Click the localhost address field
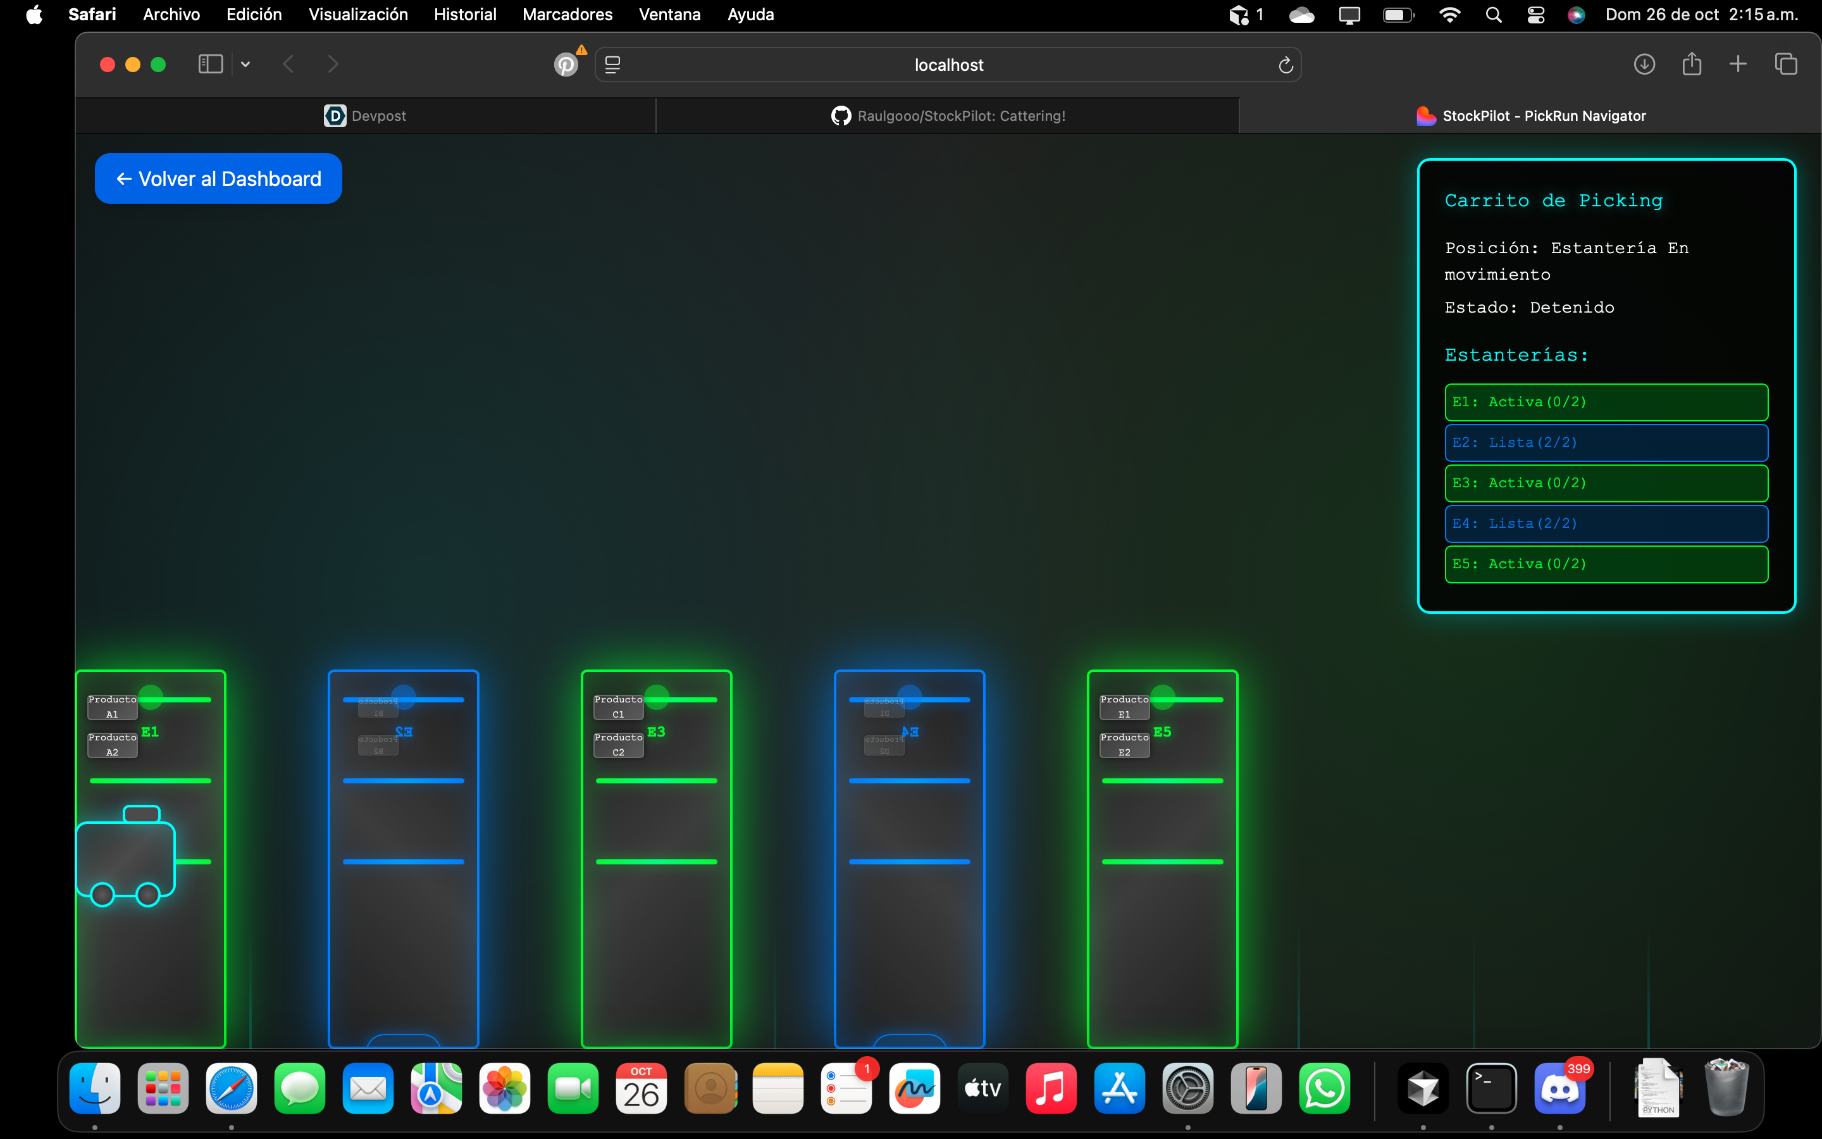 (x=948, y=65)
